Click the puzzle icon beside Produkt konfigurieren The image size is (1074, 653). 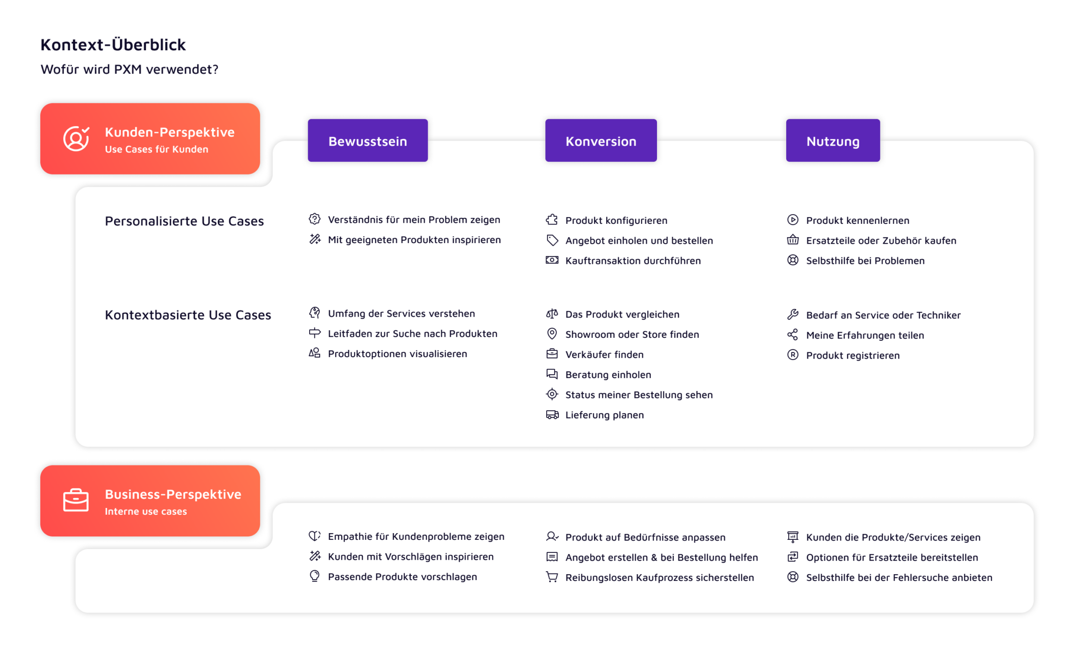tap(552, 220)
